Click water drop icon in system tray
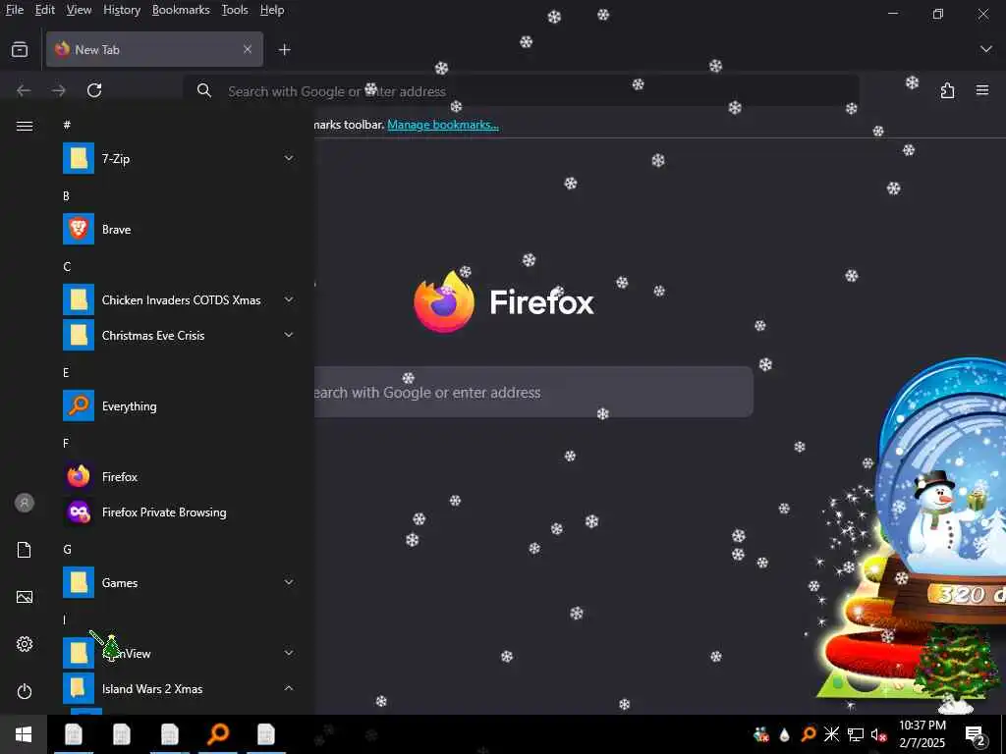1006x754 pixels. 784,734
